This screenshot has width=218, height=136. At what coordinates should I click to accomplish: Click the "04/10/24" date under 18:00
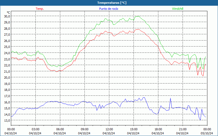(158, 133)
